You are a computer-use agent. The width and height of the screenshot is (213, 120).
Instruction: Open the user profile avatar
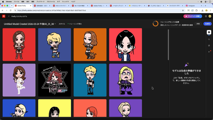(210, 16)
